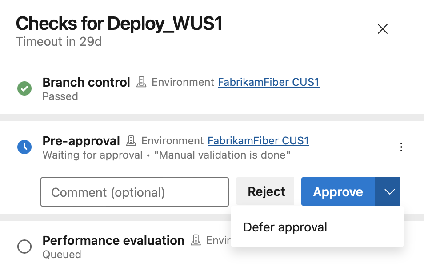Viewport: 424px width, 275px height.
Task: Click the Approve button
Action: click(x=338, y=191)
